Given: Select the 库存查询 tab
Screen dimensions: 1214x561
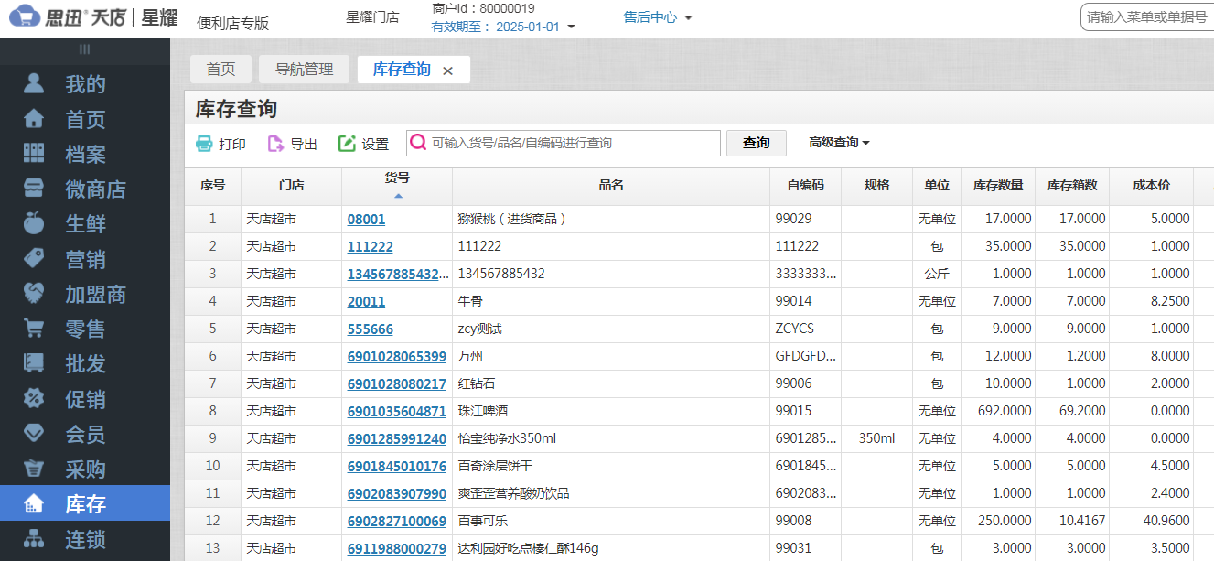Looking at the screenshot, I should 402,70.
